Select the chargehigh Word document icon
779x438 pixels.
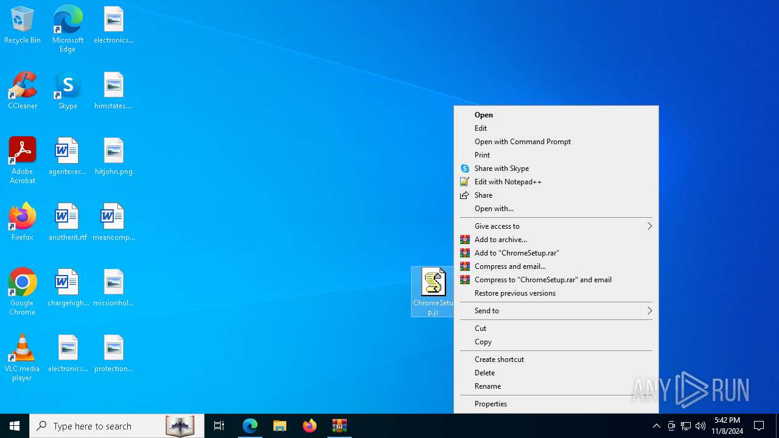point(68,288)
